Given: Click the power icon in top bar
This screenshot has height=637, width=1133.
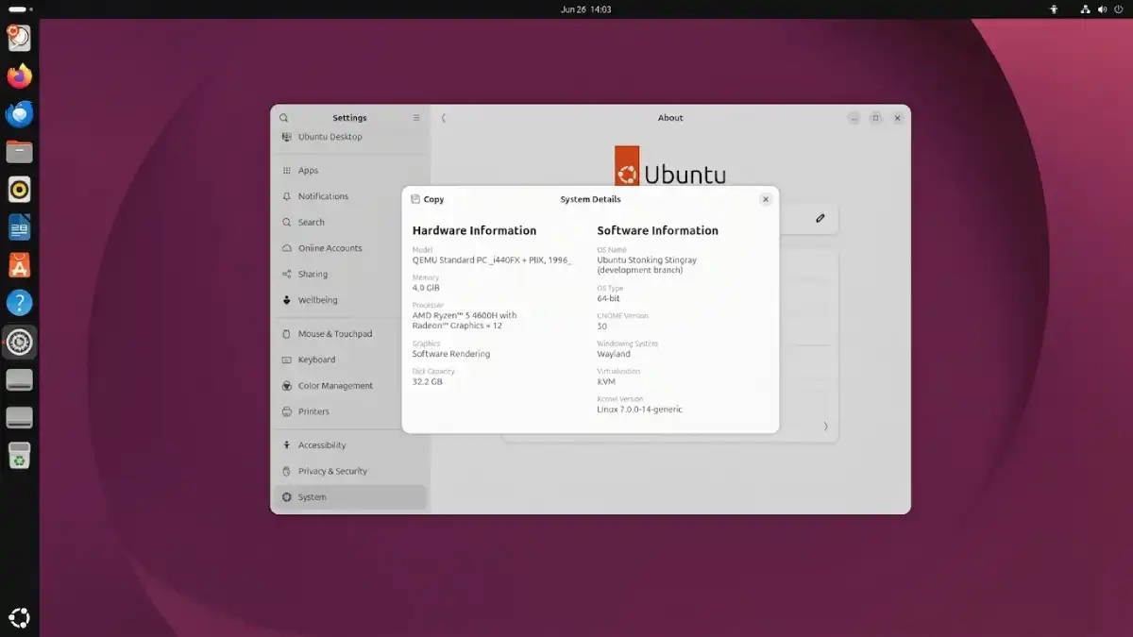Looking at the screenshot, I should click(x=1120, y=9).
